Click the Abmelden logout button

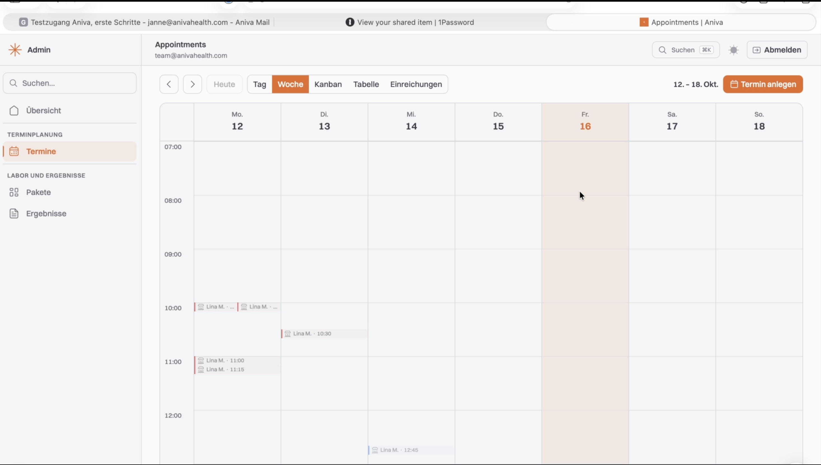777,50
